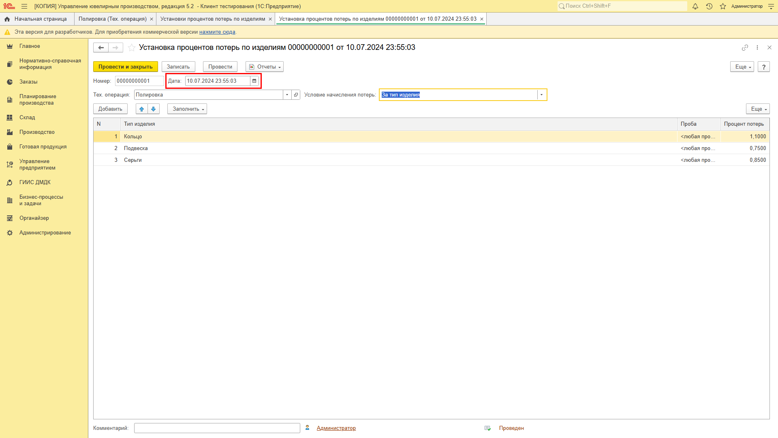The height and width of the screenshot is (438, 778).
Task: Go back with the left arrow button
Action: [101, 47]
